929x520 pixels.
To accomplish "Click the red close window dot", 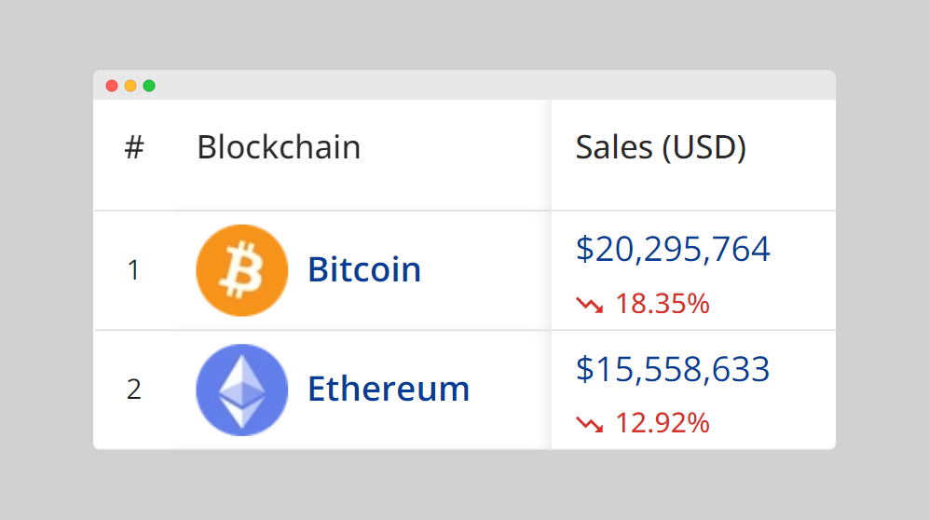I will tap(112, 86).
